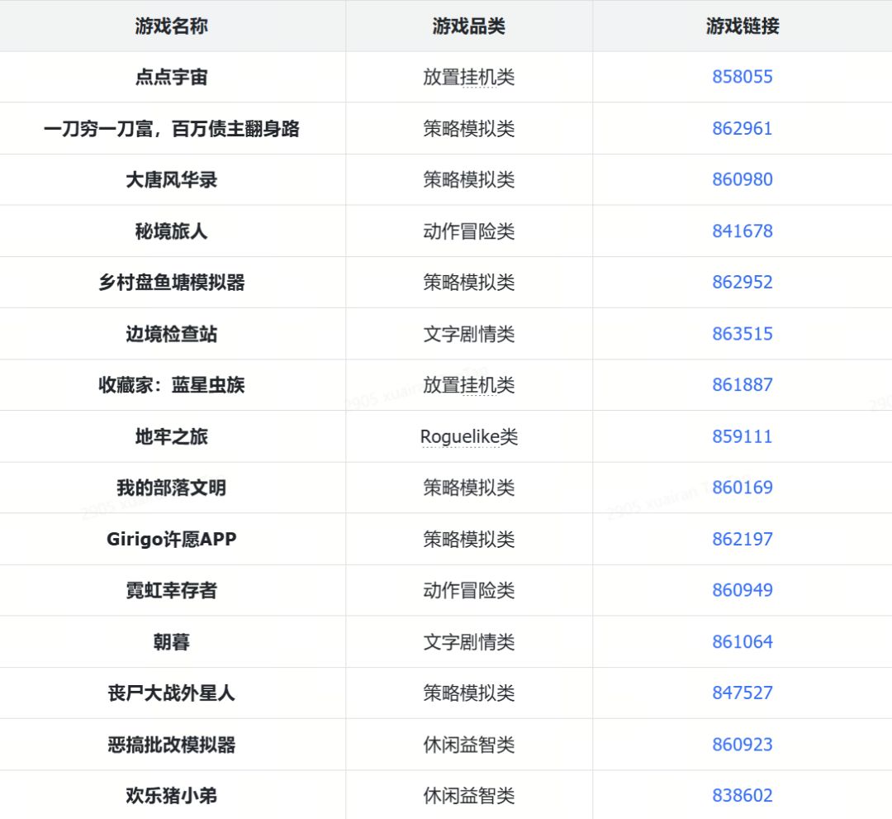
Task: Open game link 860169
Action: 743,488
